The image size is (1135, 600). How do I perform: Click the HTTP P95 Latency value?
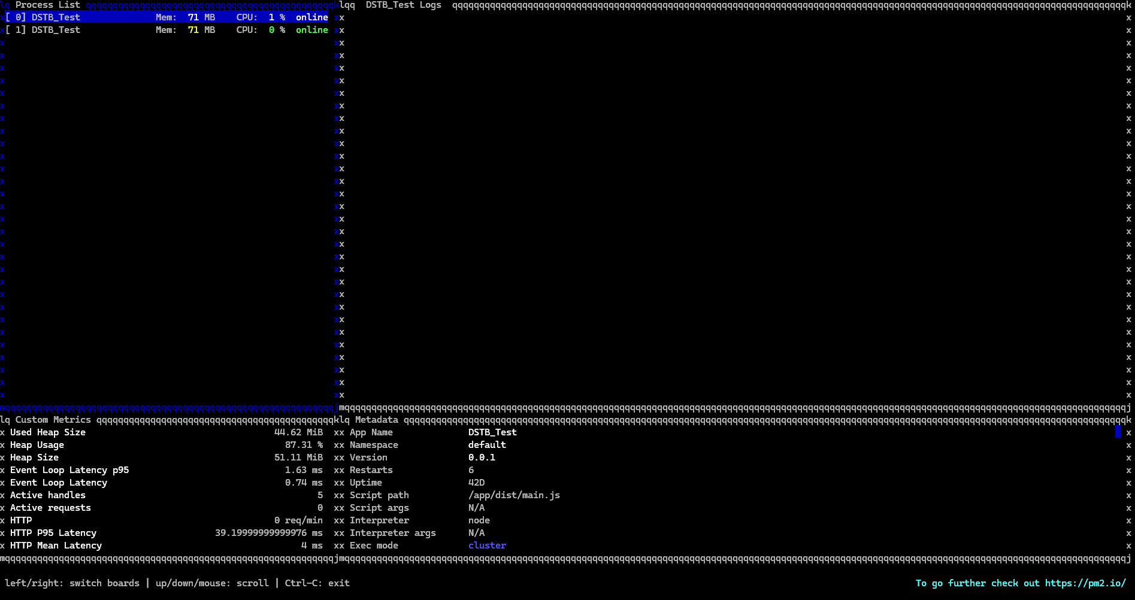(x=268, y=533)
